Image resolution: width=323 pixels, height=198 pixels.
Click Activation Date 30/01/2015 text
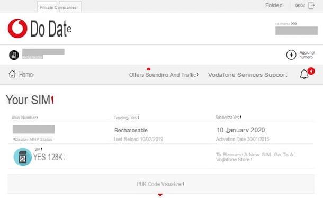tap(243, 139)
